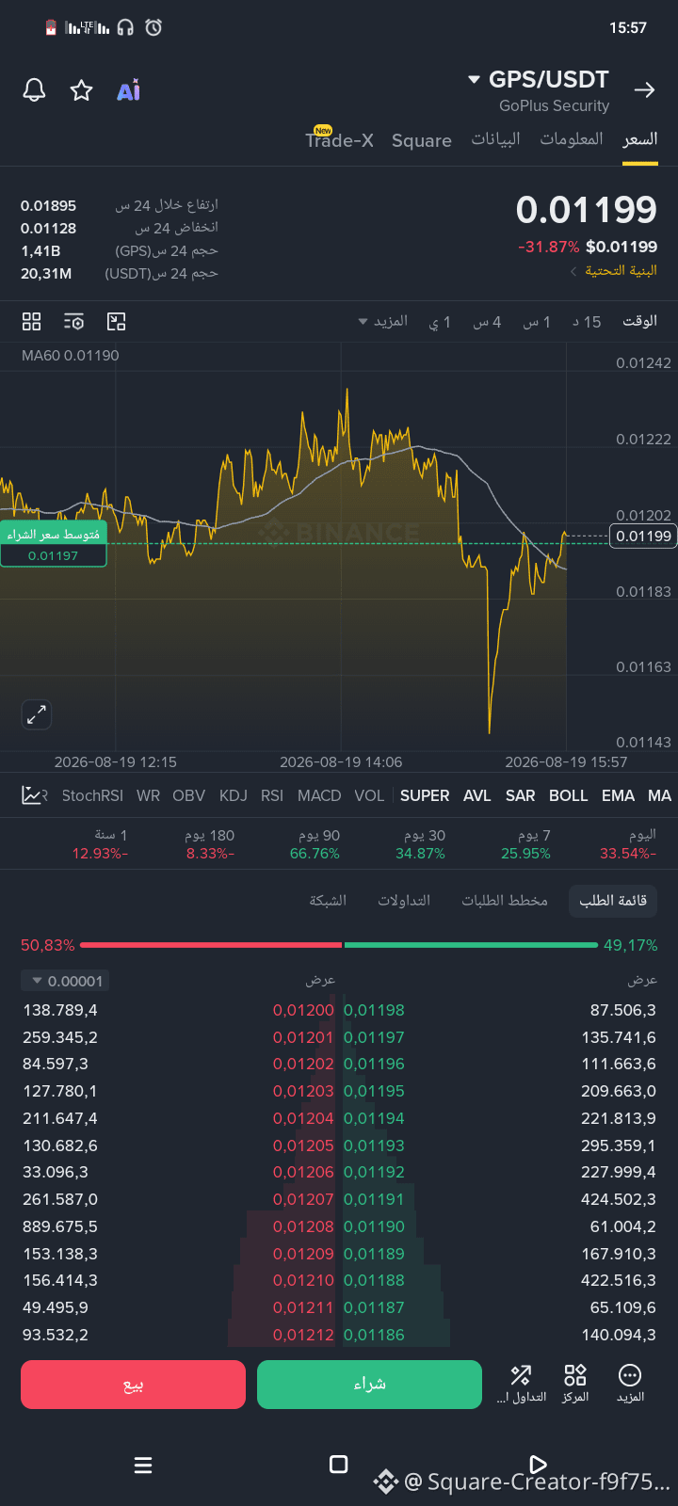
Task: Tap the شراء buy button
Action: point(369,1385)
